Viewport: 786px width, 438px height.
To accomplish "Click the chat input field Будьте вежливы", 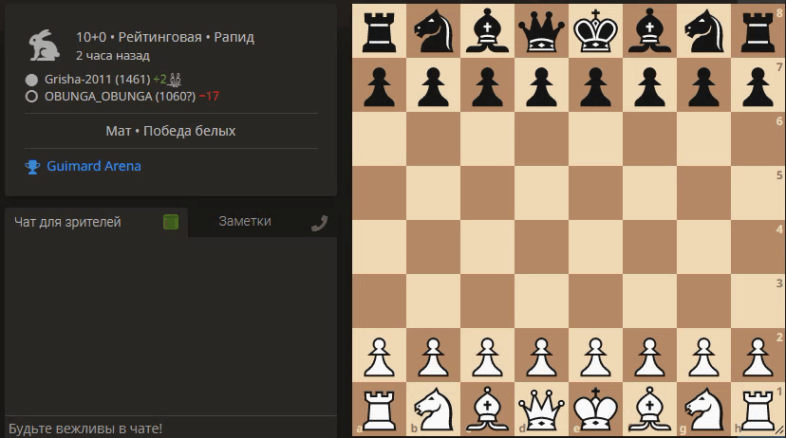I will point(171,428).
